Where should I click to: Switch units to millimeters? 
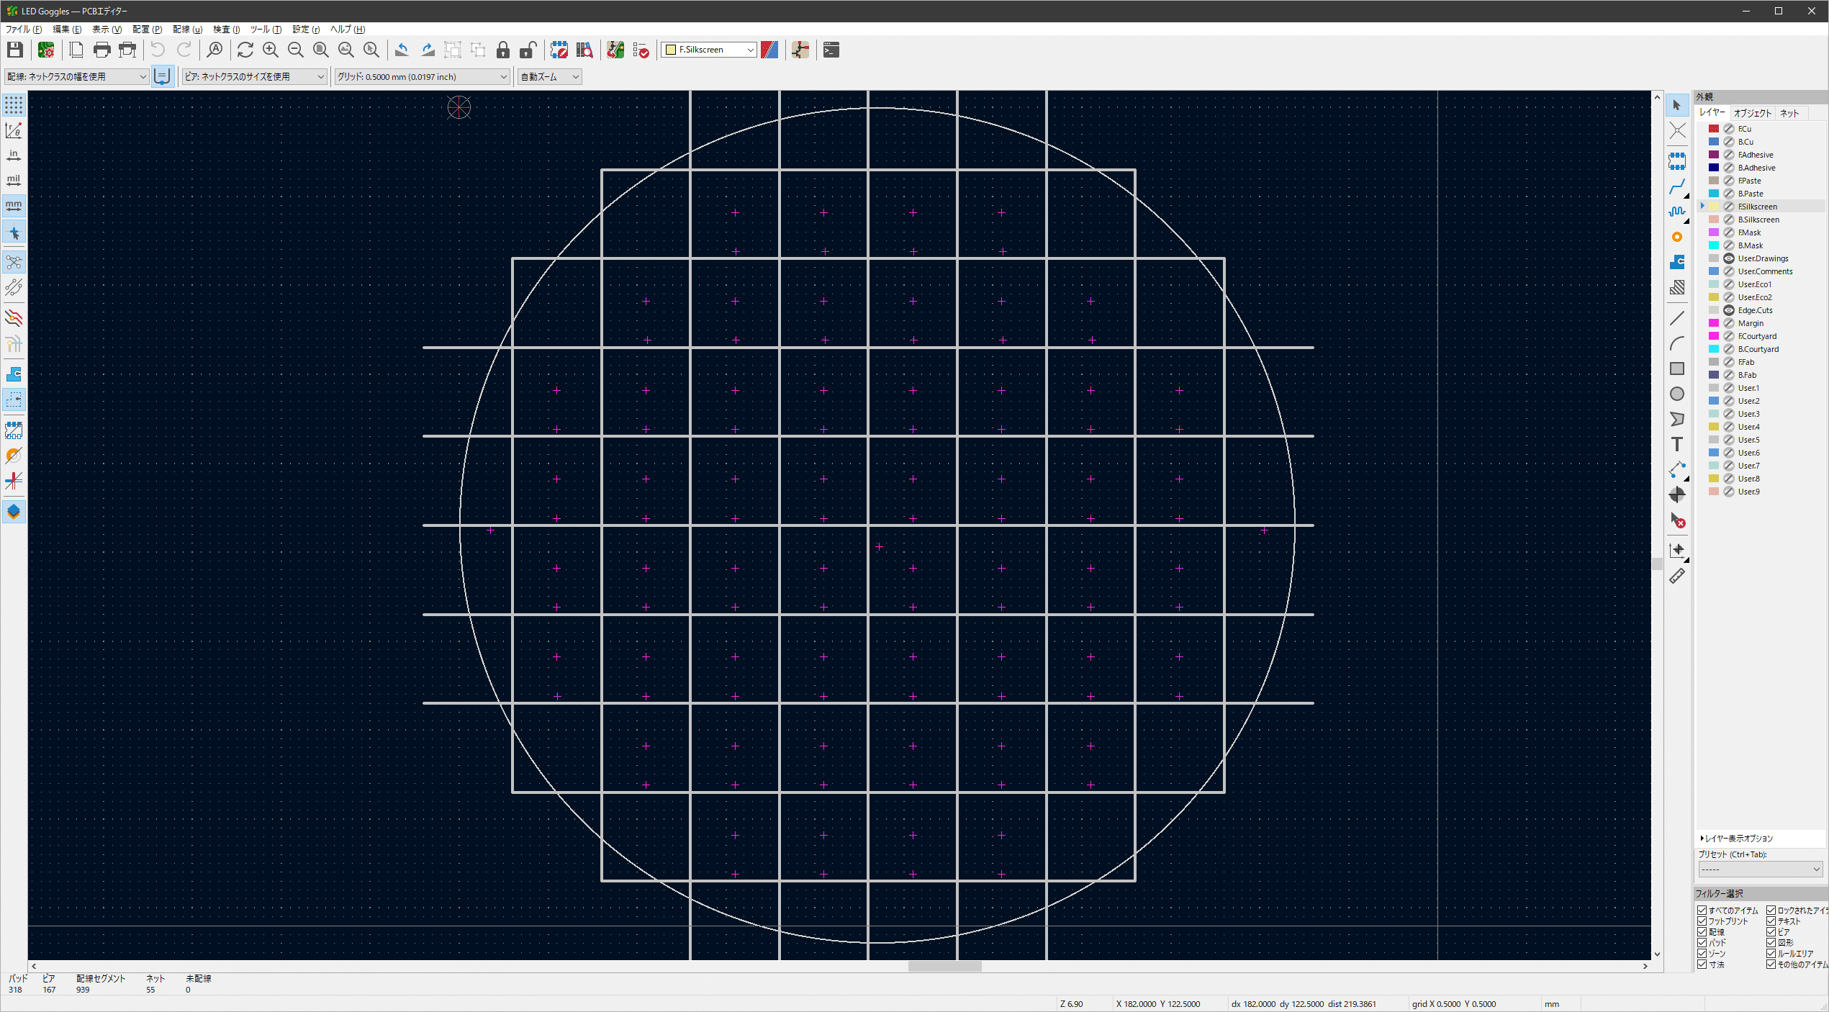coord(14,206)
